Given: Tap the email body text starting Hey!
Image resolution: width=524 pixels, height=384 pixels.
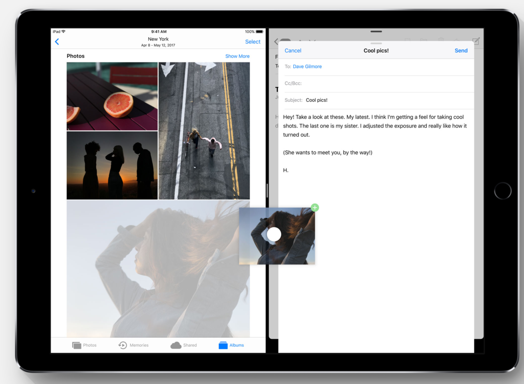Looking at the screenshot, I should point(375,126).
